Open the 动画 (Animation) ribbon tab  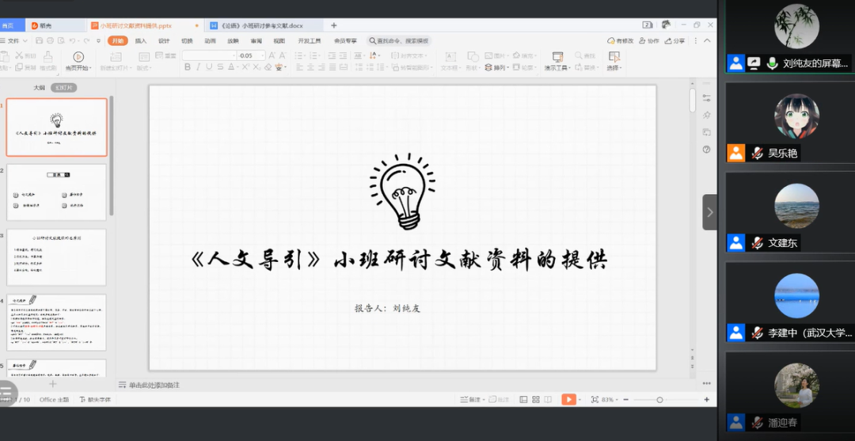click(210, 41)
